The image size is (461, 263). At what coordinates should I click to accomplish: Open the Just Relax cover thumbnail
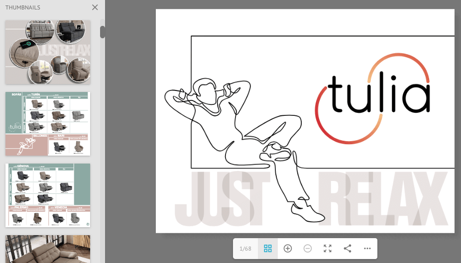[x=48, y=52]
